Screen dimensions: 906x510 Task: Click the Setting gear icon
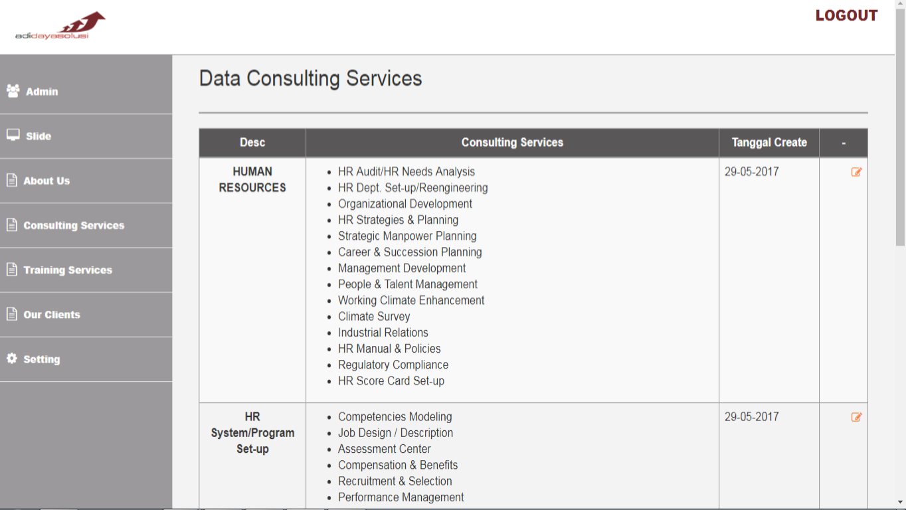(12, 359)
